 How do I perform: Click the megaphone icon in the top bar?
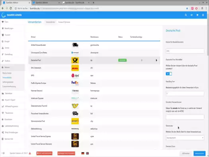click(x=191, y=15)
